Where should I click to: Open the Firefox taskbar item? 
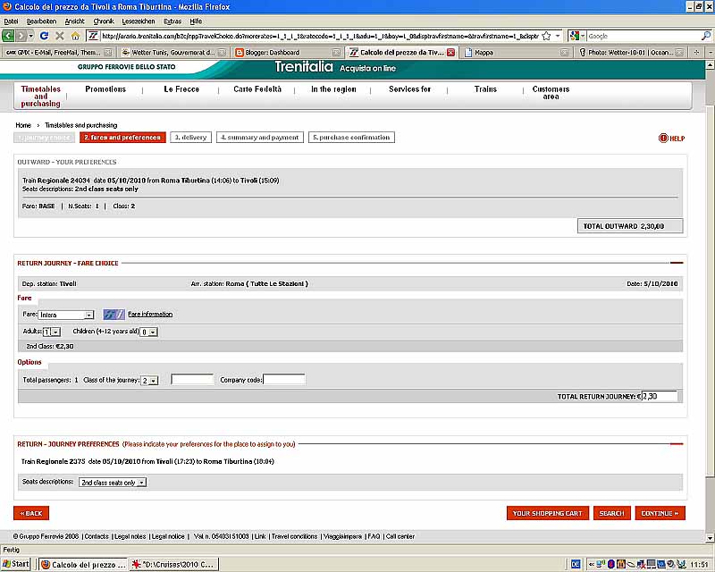point(82,564)
